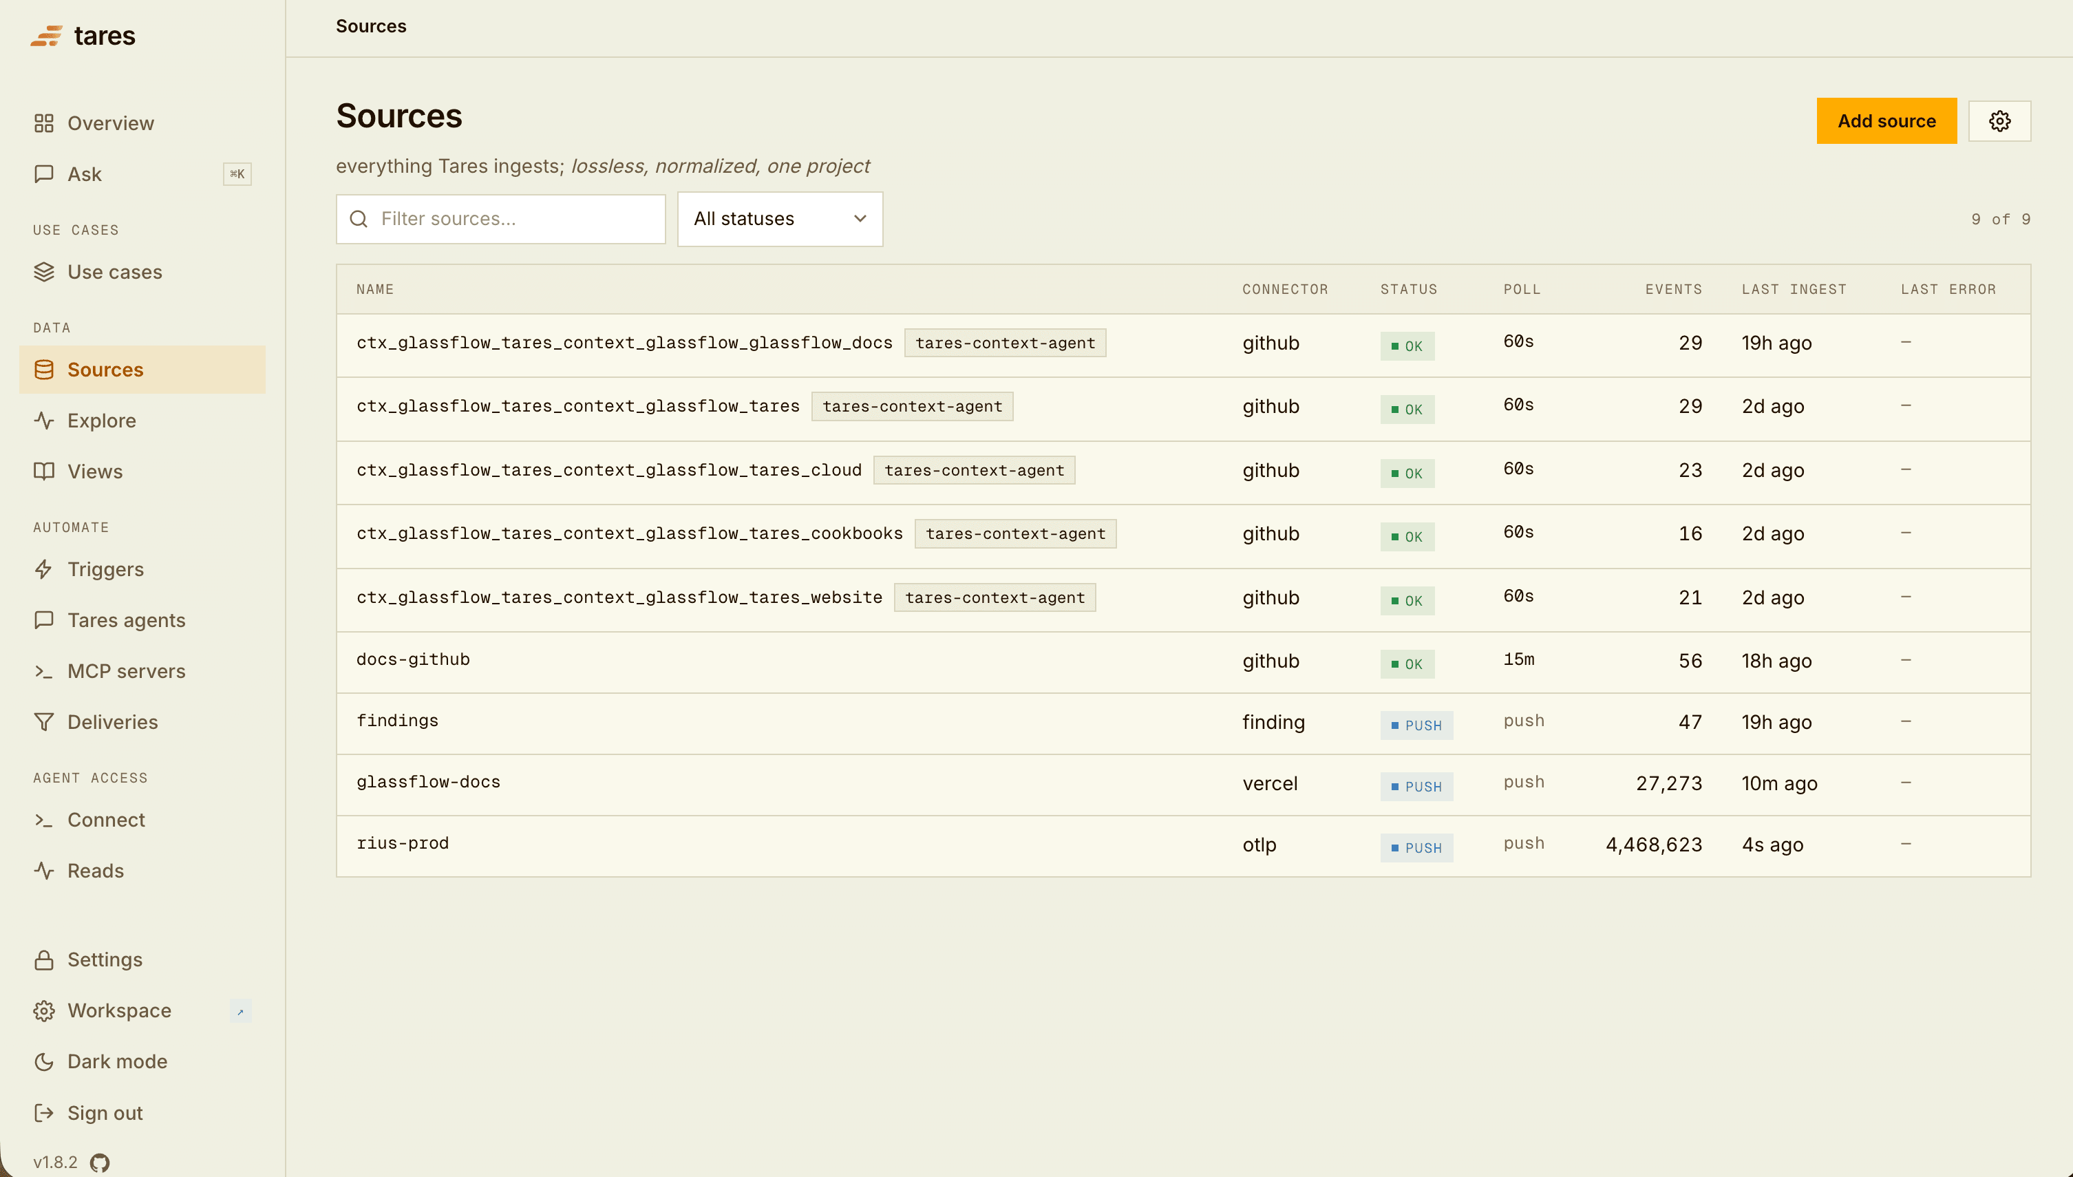
Task: Open Triggers in sidebar
Action: (x=142, y=569)
